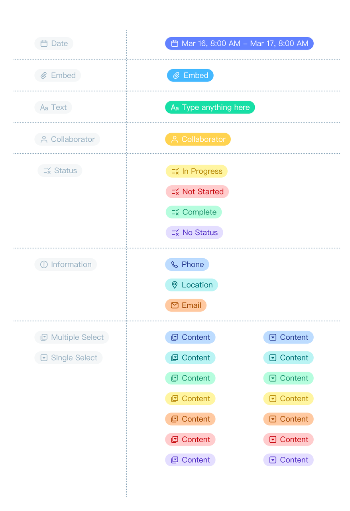The width and height of the screenshot is (350, 511).
Task: Click the phone icon in the Phone tag
Action: tap(175, 264)
